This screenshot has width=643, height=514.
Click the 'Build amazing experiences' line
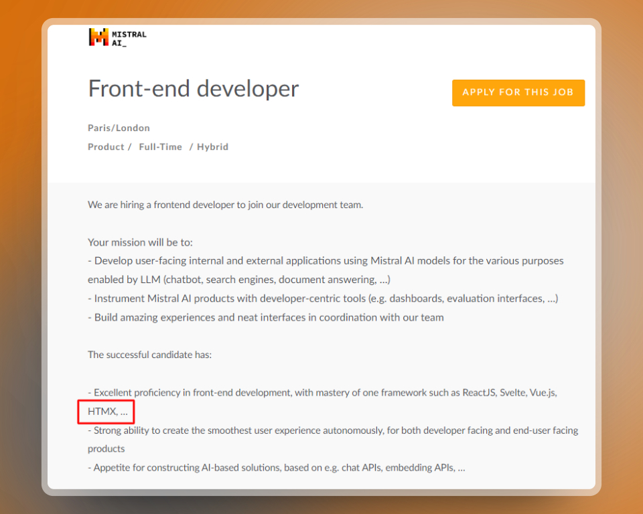pos(266,317)
